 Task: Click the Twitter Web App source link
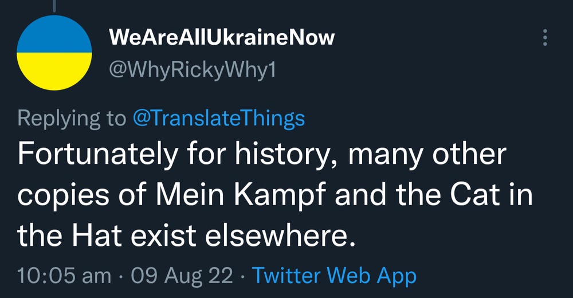(x=334, y=276)
